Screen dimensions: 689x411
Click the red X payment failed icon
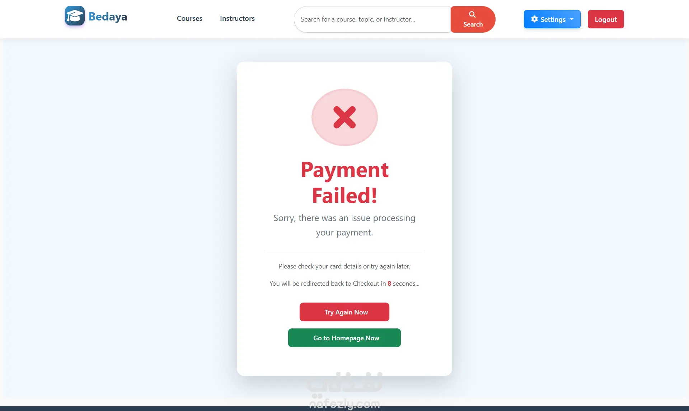point(344,117)
